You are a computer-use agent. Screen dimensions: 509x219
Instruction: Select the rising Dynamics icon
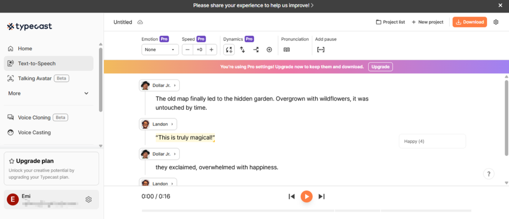coord(256,50)
